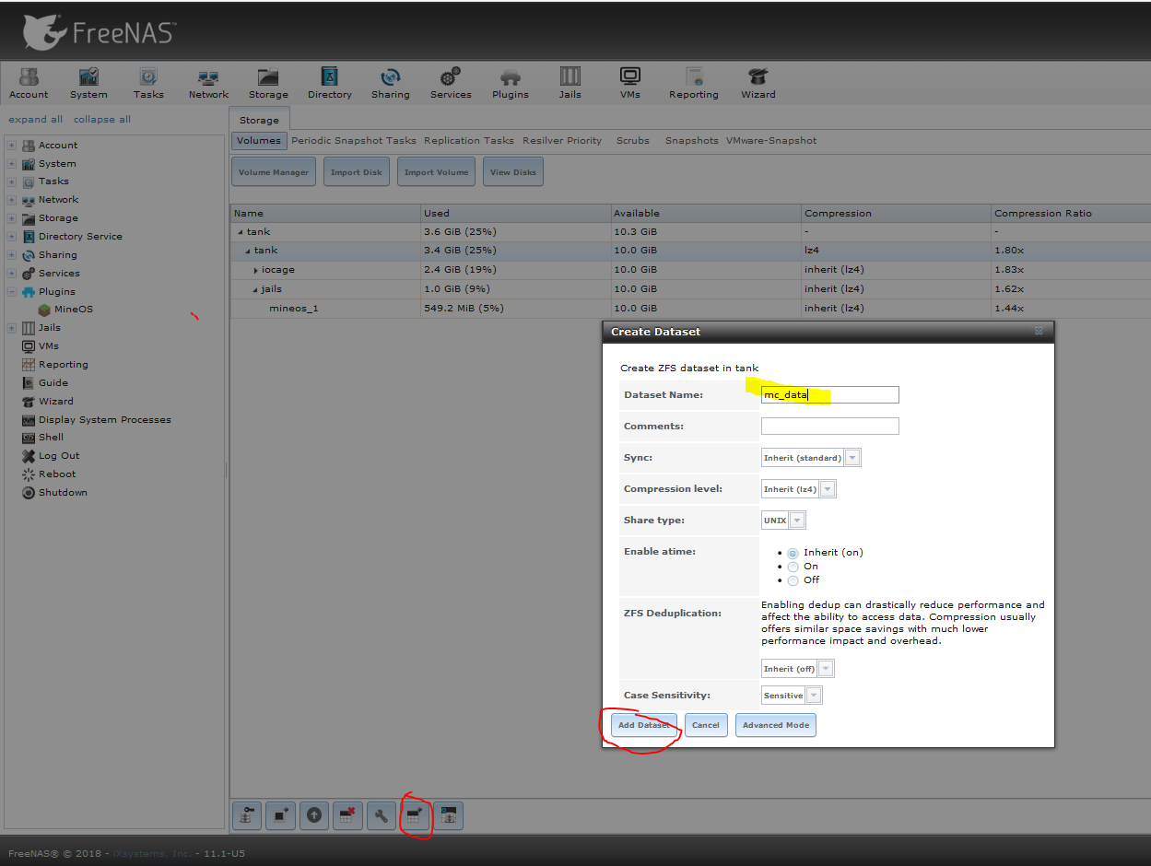The height and width of the screenshot is (866, 1151).
Task: Click the Comments input field
Action: click(x=829, y=427)
